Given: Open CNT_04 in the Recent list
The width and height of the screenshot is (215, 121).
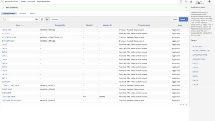Looking at the screenshot, I should (x=195, y=76).
